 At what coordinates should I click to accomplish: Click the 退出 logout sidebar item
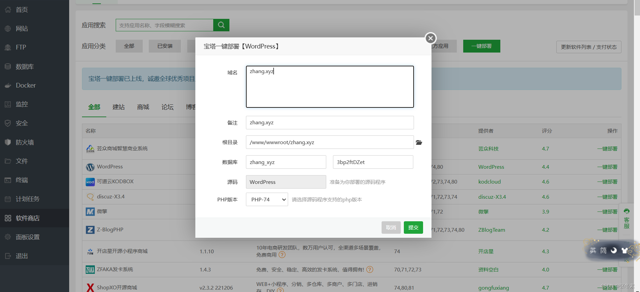(34, 256)
